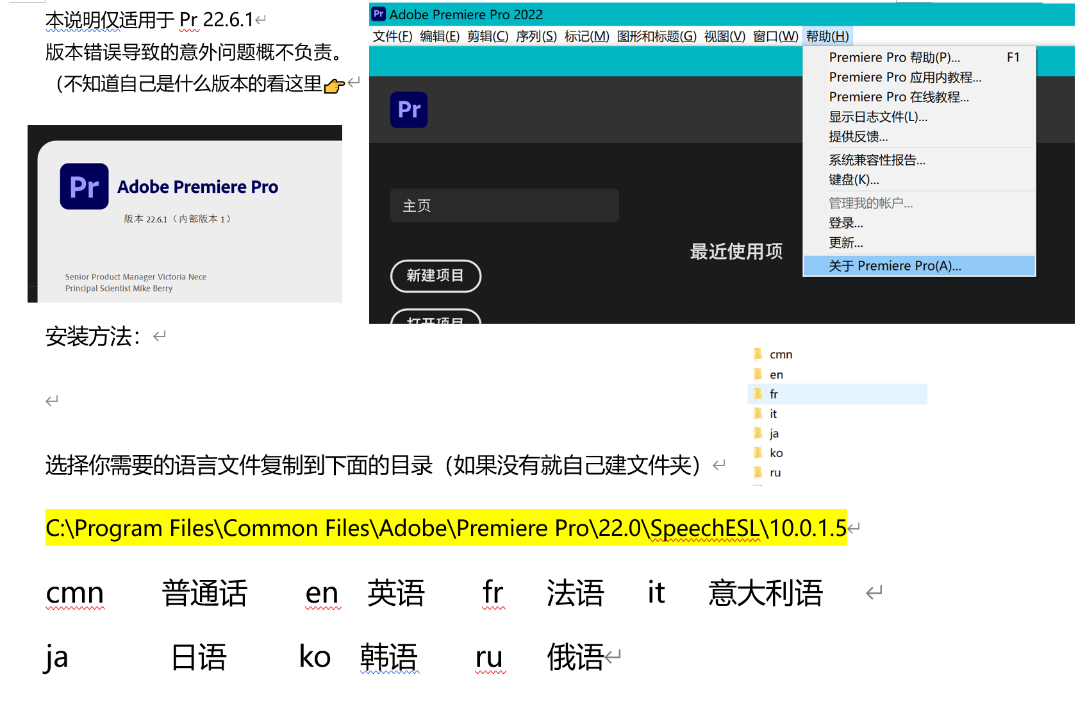
Task: Click the 版本 22.6.1 version text
Action: point(177,219)
